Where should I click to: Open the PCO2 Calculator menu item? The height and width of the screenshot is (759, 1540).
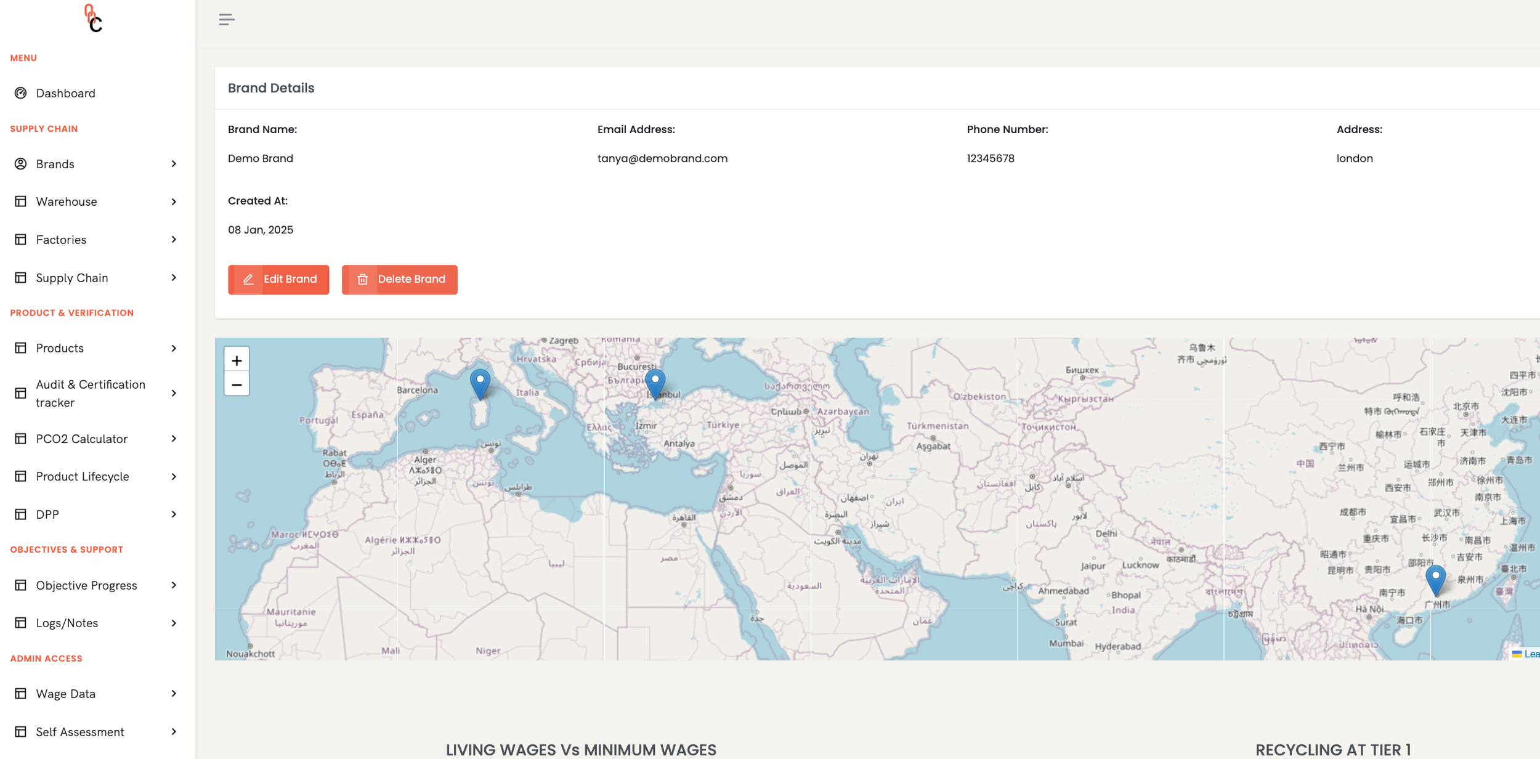(81, 439)
